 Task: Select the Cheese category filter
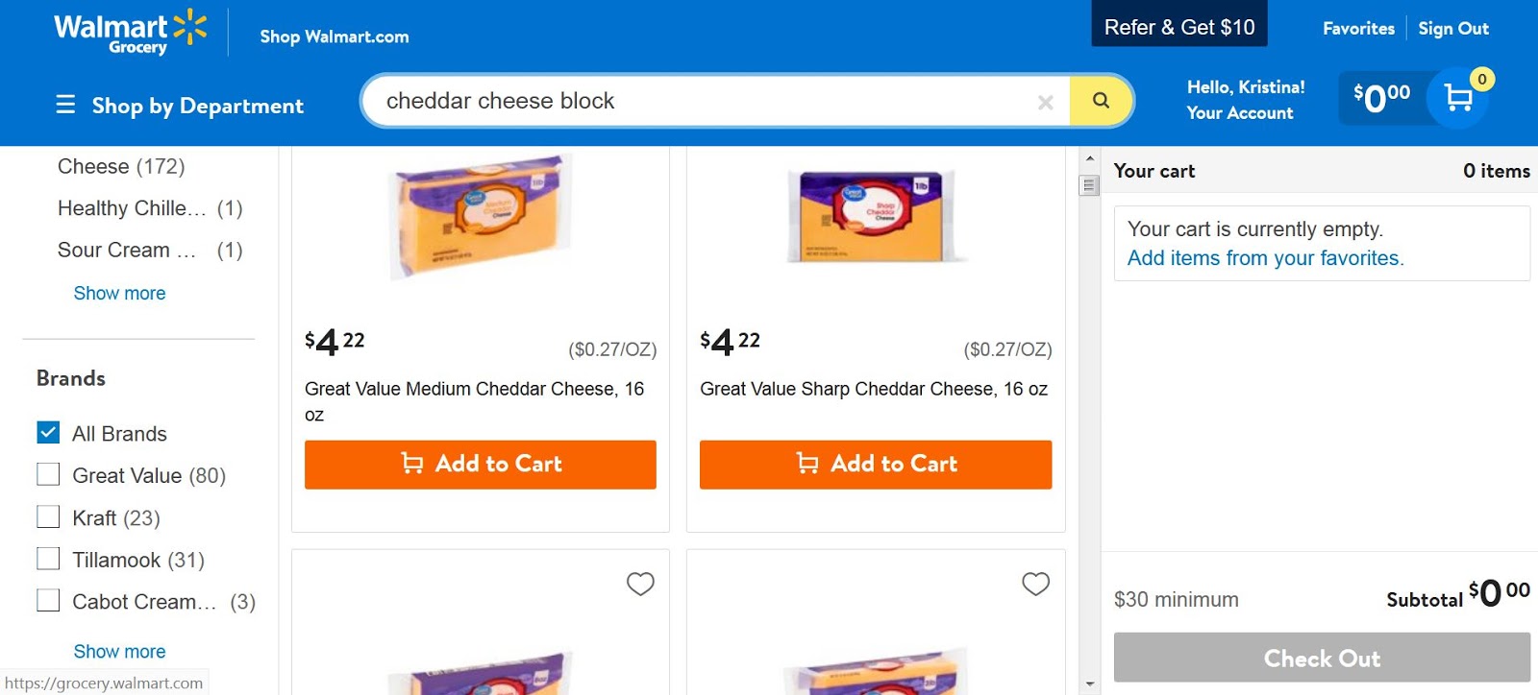120,166
